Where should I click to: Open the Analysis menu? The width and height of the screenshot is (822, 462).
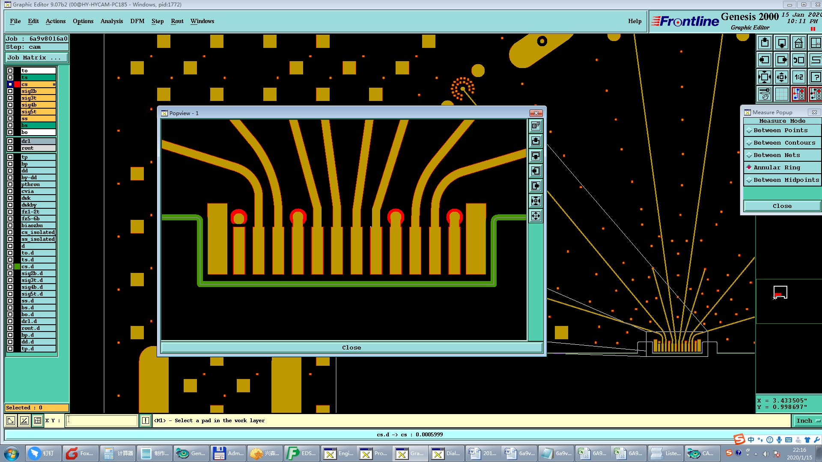[x=111, y=21]
